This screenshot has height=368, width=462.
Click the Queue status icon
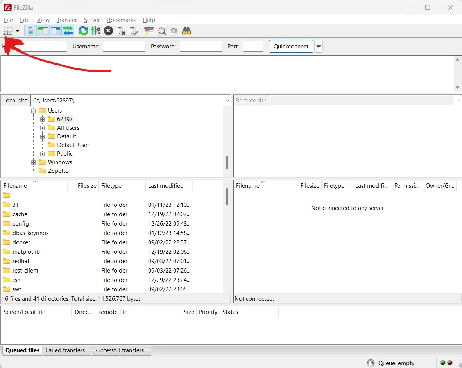pyautogui.click(x=371, y=363)
